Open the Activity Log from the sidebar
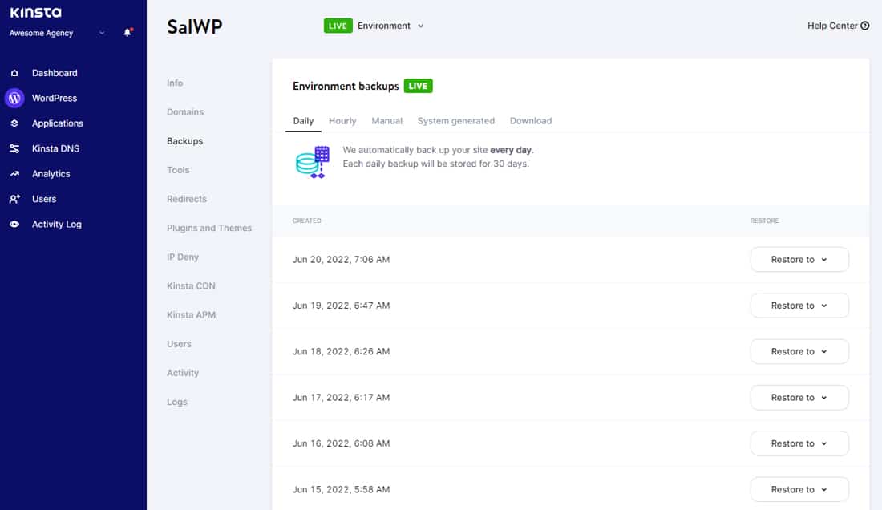882x510 pixels. pyautogui.click(x=16, y=225)
